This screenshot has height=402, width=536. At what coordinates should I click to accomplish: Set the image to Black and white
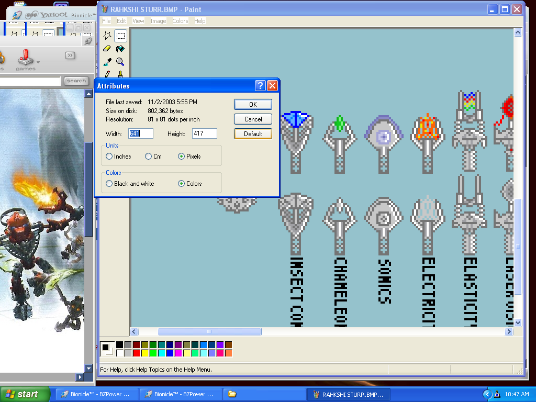click(x=109, y=183)
